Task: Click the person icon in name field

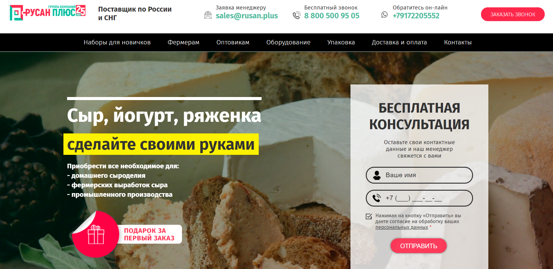Action: 377,175
